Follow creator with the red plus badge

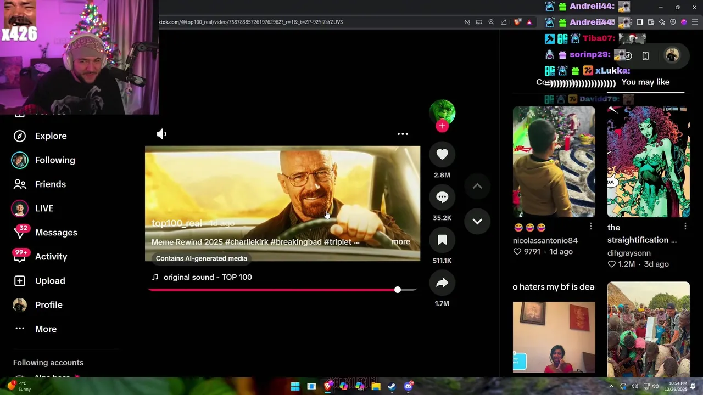(x=442, y=126)
